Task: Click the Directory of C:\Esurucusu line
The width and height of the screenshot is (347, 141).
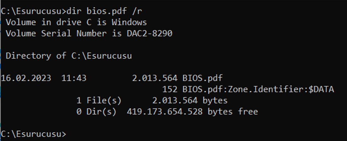Action: (x=69, y=56)
